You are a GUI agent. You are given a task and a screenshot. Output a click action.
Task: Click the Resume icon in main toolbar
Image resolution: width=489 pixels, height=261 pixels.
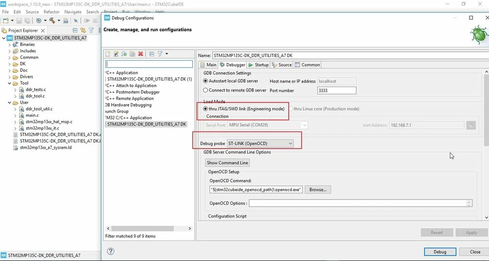click(x=87, y=21)
